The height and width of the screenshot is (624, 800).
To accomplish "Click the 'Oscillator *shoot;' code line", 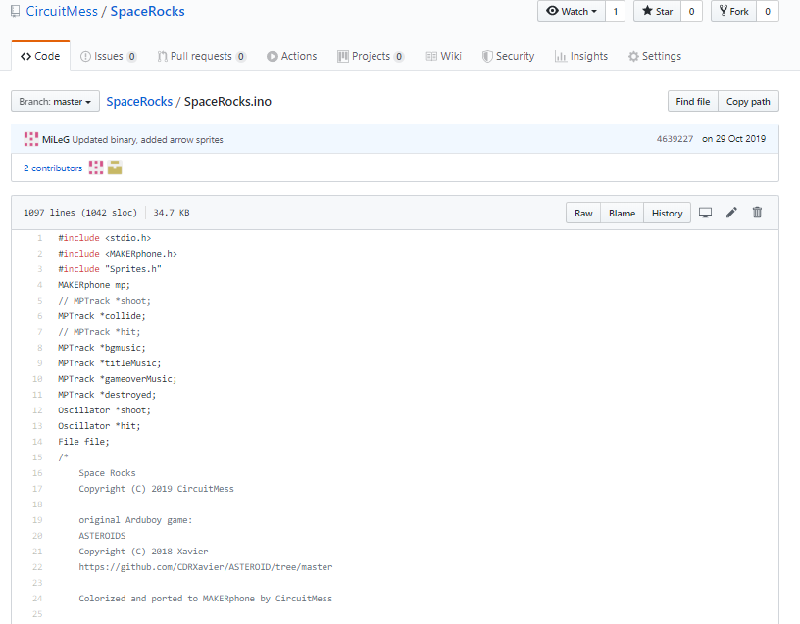I will click(x=104, y=410).
